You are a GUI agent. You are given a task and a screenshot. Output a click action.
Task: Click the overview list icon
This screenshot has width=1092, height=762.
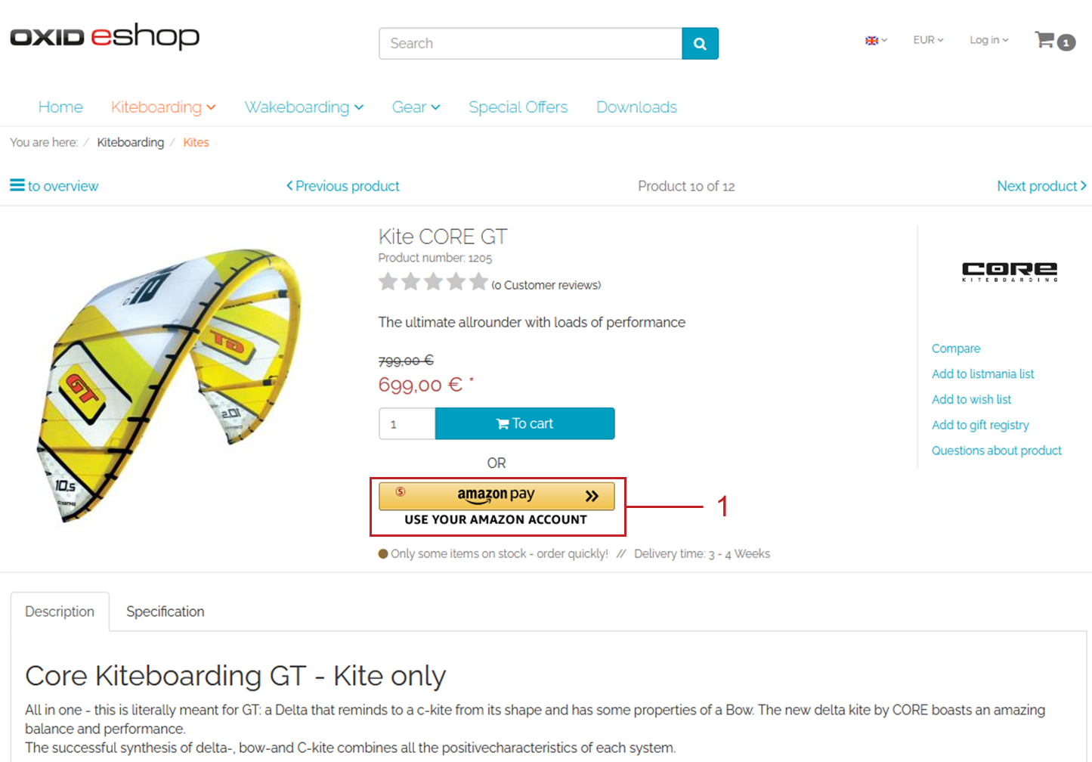coord(17,185)
